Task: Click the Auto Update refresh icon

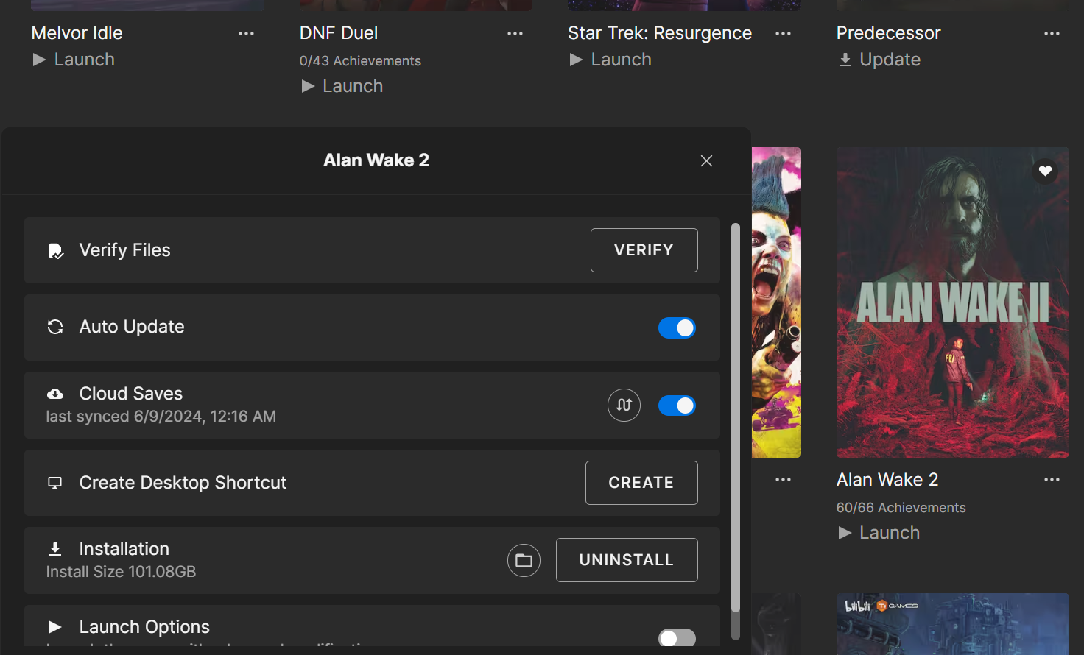Action: (55, 327)
